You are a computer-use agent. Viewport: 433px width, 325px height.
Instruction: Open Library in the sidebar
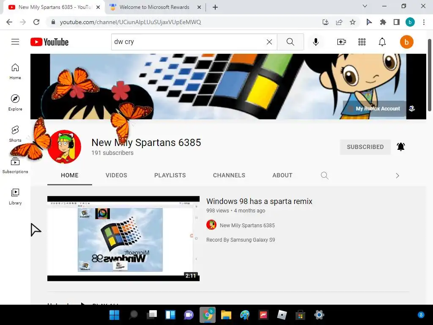(x=15, y=196)
